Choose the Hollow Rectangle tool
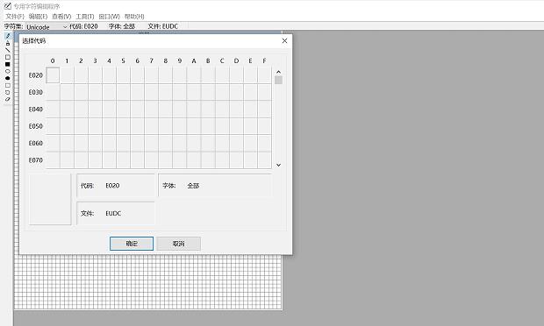544x326 pixels. click(8, 57)
